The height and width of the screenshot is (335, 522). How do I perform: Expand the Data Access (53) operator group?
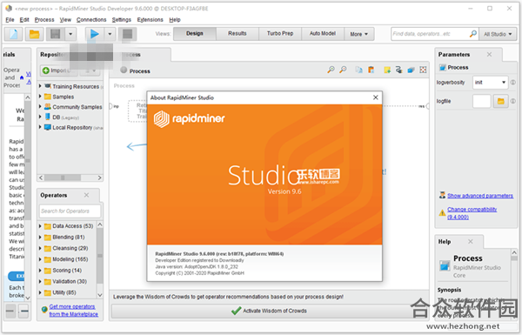point(40,226)
